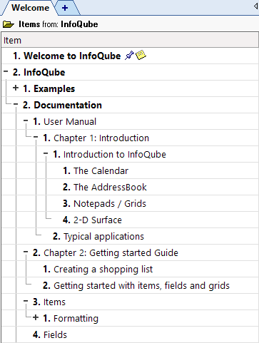Expand the '1. Formatting' node

(x=36, y=317)
